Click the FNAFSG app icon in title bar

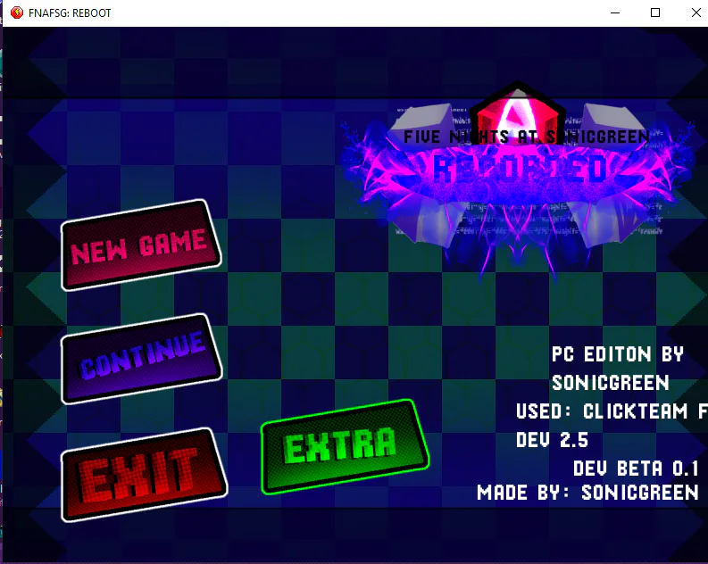(x=17, y=12)
